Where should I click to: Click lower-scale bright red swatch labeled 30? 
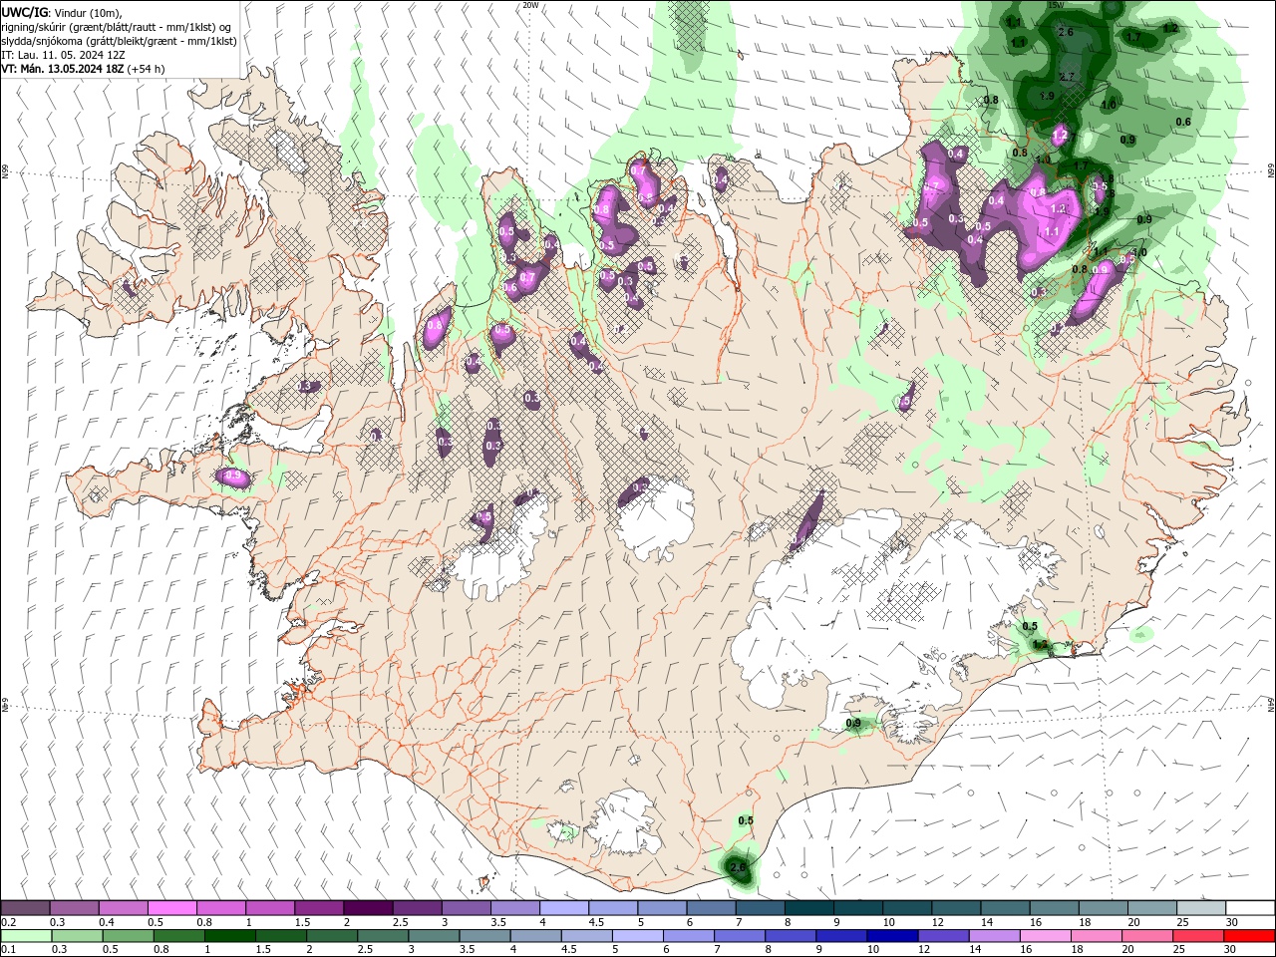tap(1249, 936)
